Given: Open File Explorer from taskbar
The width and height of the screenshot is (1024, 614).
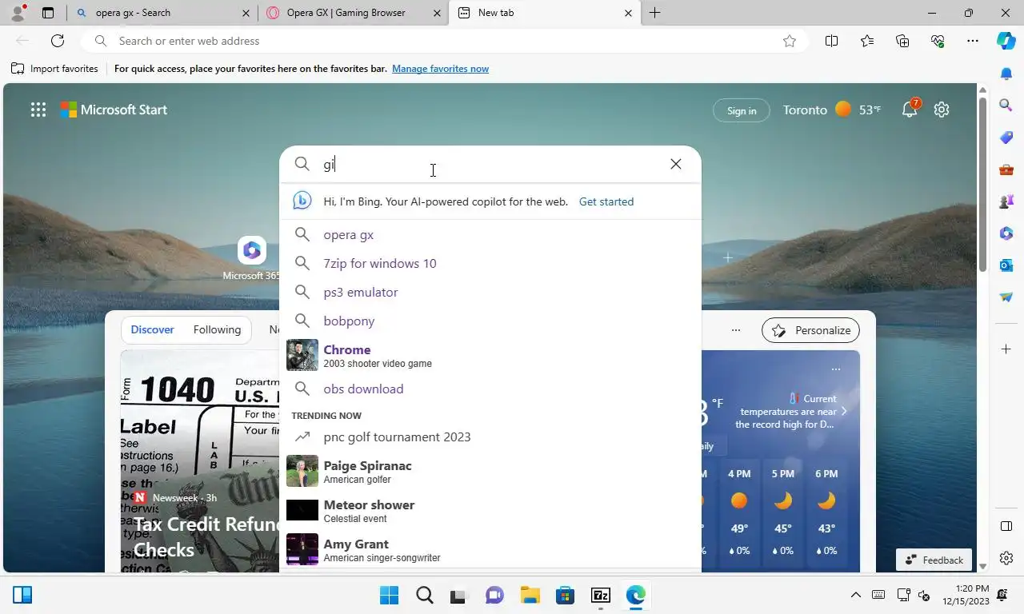Looking at the screenshot, I should coord(530,595).
